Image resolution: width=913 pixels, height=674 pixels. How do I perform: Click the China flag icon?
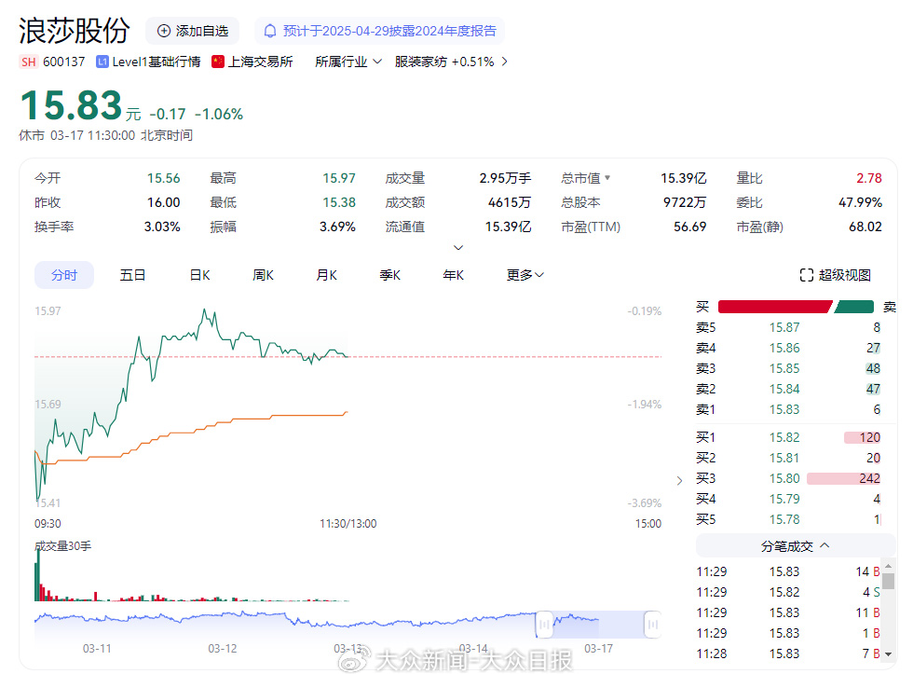click(x=218, y=62)
